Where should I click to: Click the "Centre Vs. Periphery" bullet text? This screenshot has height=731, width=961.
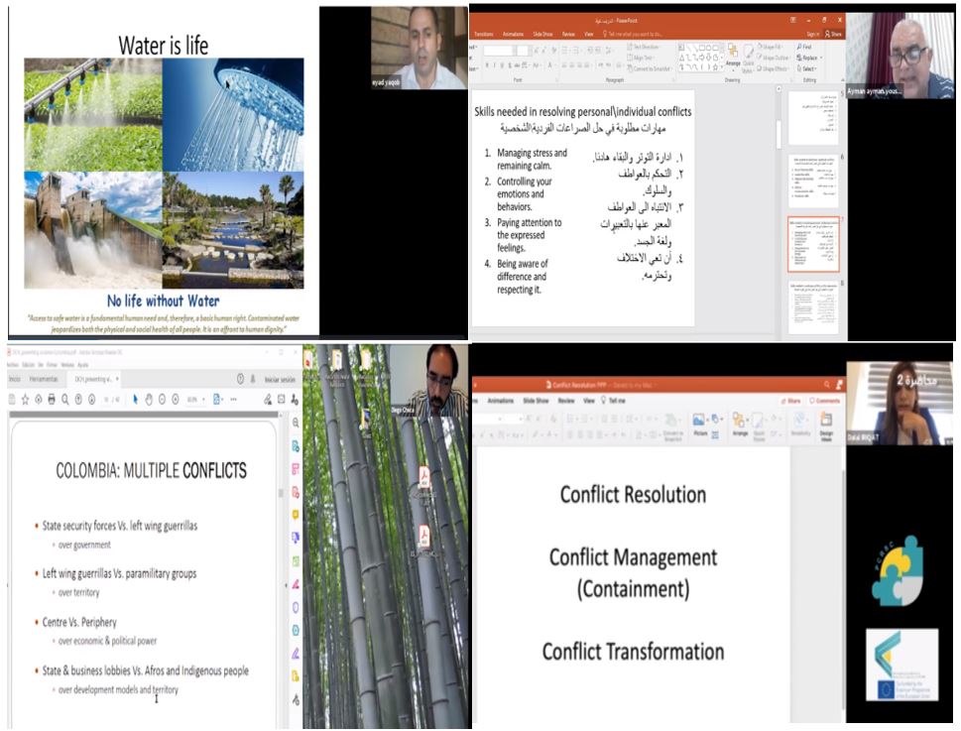coord(79,622)
